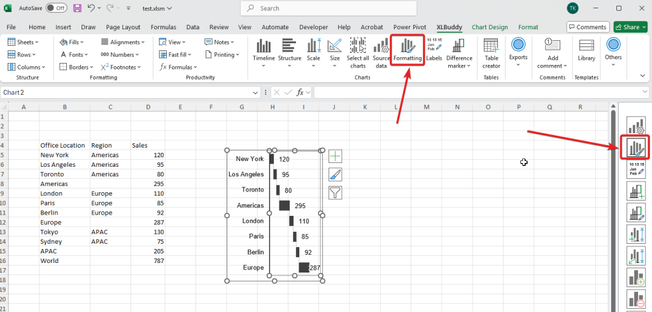Toggle the AutoSave switch
Screen dimensions: 652x312
(56, 8)
